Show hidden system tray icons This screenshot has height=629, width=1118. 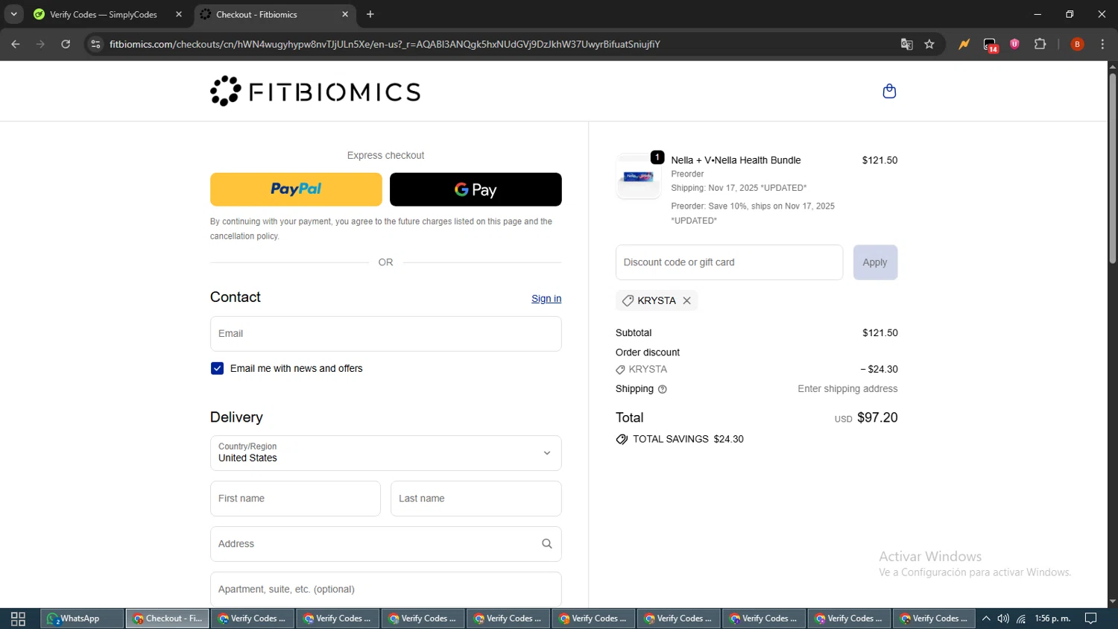coord(986,619)
